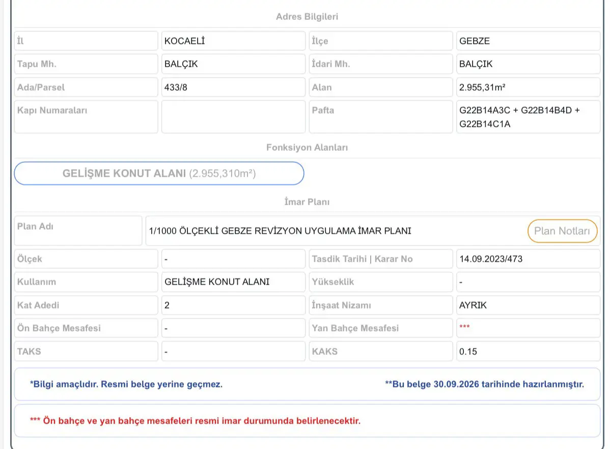The image size is (610, 449).
Task: Click the Tasdik Tarihi value 14.09.2023/473
Action: click(528, 259)
